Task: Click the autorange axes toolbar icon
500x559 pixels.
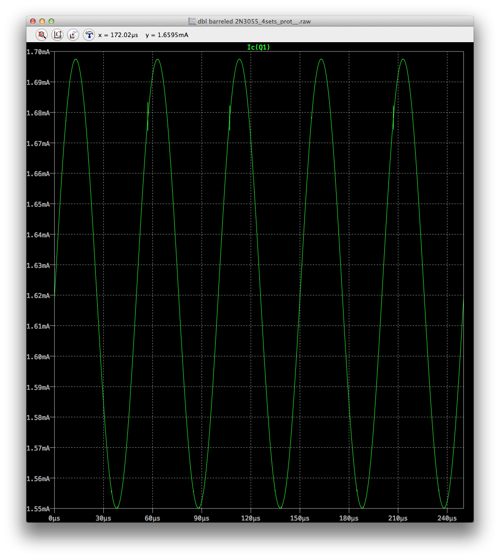Action: pyautogui.click(x=73, y=35)
